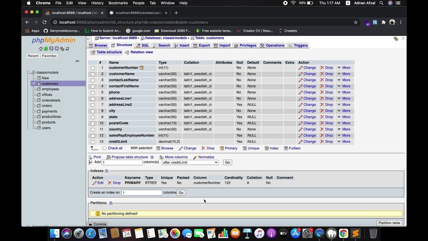Tick checkbox for customerNumber column
The width and height of the screenshot is (428, 241).
[93, 68]
